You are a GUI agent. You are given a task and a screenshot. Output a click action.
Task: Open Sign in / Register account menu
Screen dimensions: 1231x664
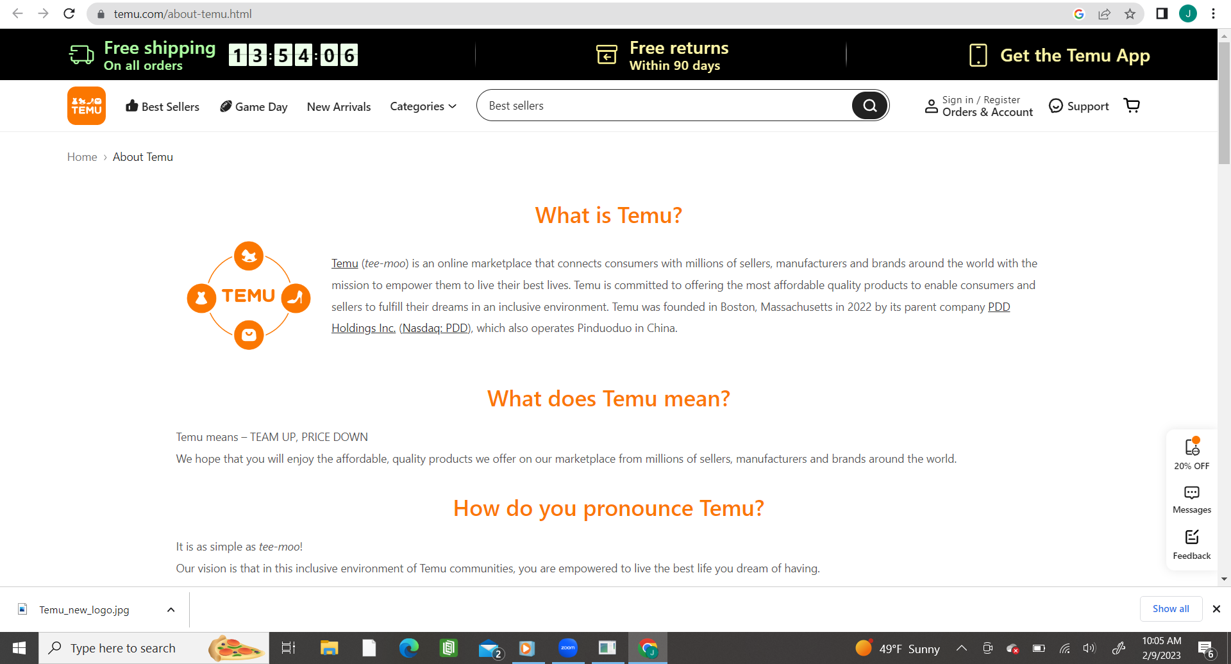[x=978, y=106]
